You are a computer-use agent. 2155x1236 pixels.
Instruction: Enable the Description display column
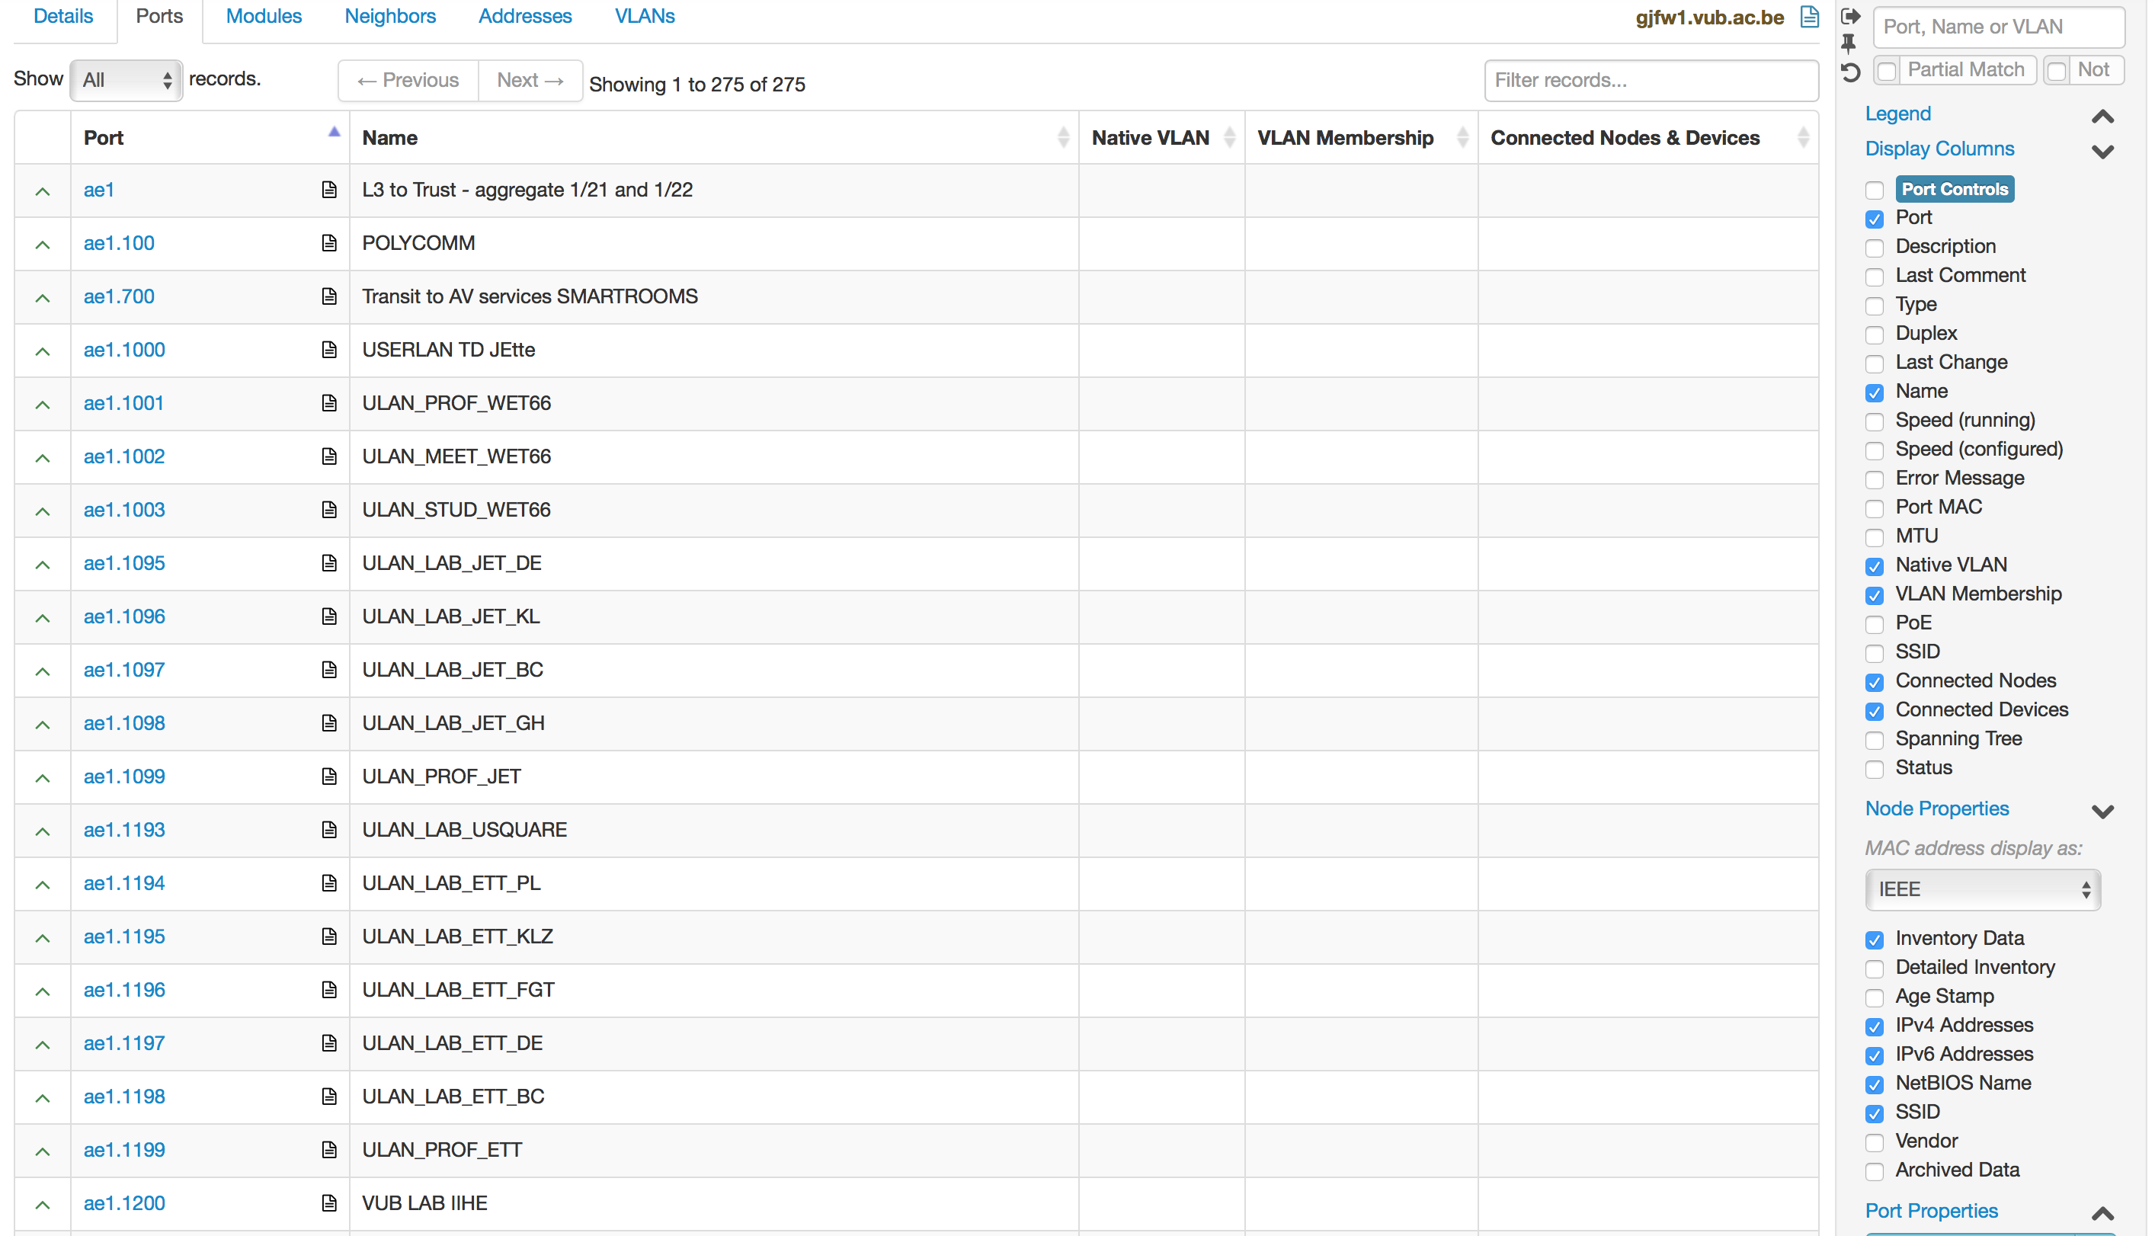click(x=1876, y=248)
